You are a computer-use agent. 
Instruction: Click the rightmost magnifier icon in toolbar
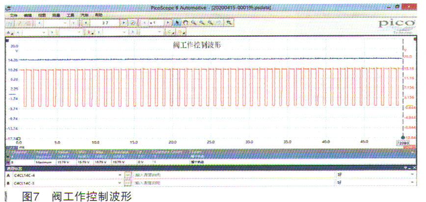[228, 23]
